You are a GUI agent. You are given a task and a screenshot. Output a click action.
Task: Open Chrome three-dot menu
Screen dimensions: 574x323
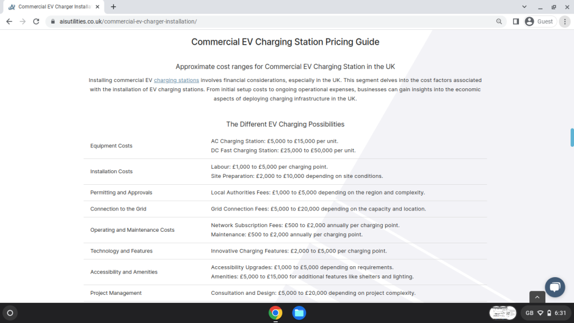(565, 22)
